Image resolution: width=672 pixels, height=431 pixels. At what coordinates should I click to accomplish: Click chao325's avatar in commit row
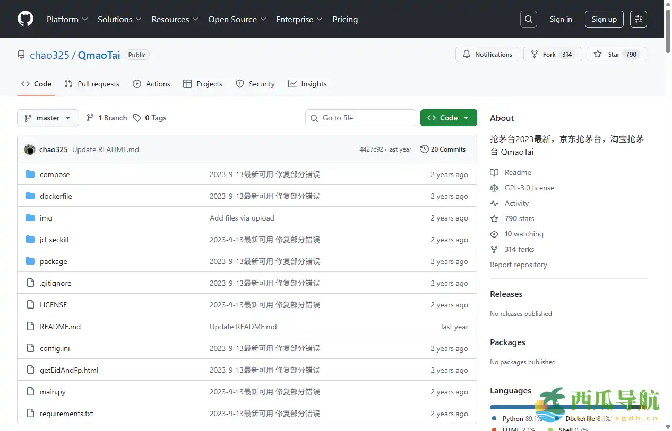tap(30, 149)
